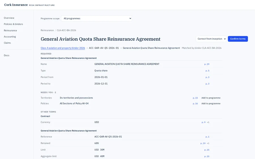The height and width of the screenshot is (159, 255).
Task: Open the Accounting section
Action: pyautogui.click(x=10, y=36)
